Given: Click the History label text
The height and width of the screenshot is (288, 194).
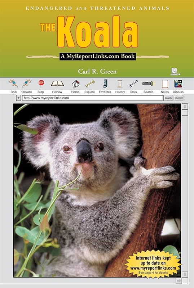Looking at the screenshot, I should [x=120, y=92].
